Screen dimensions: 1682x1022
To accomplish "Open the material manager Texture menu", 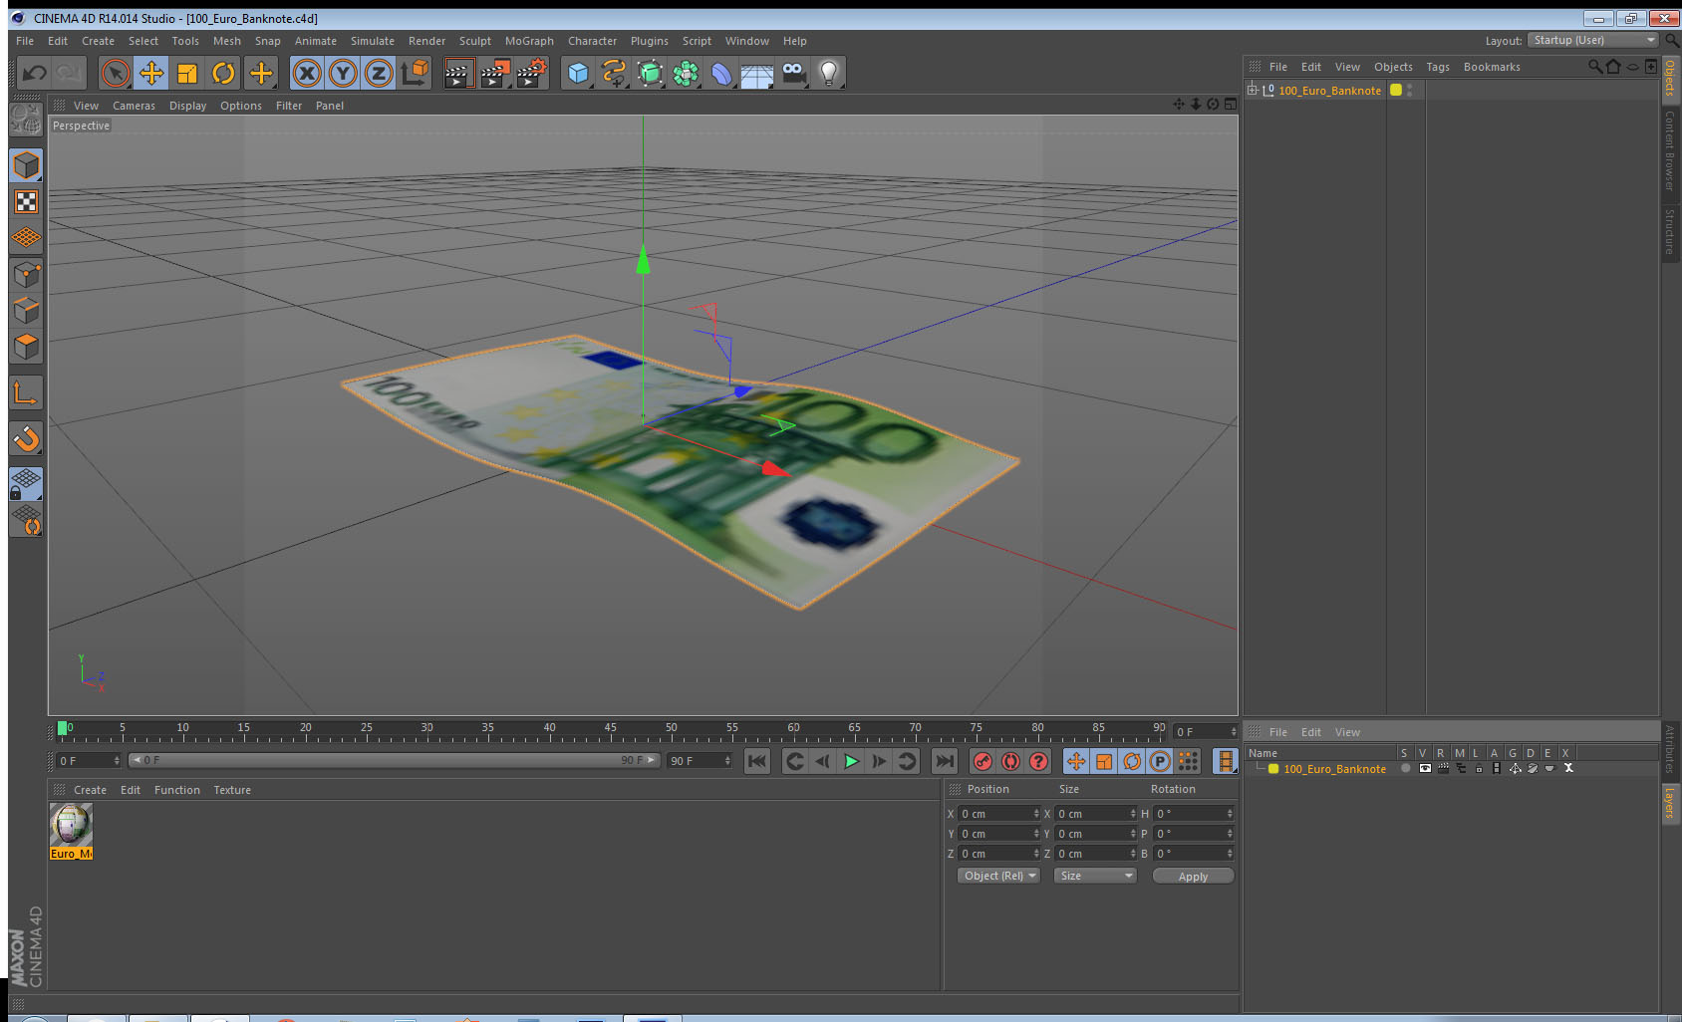I will [x=232, y=790].
